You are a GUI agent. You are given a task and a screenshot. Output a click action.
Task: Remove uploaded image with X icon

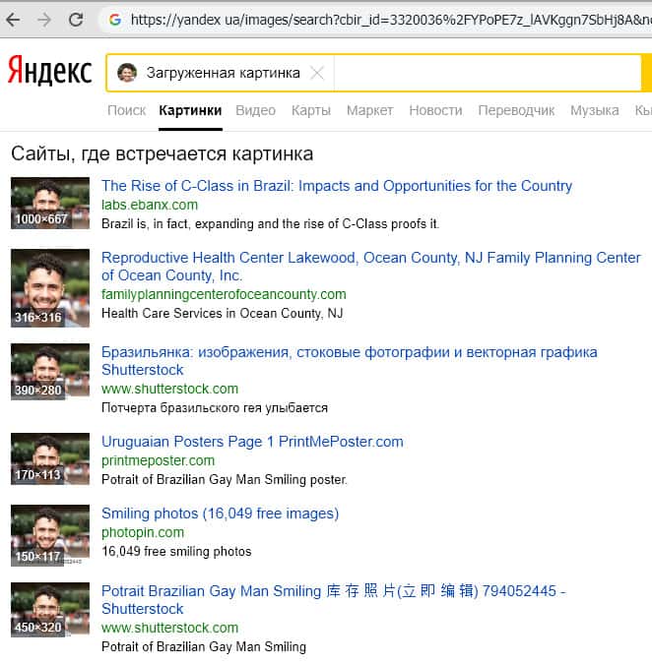[x=317, y=73]
